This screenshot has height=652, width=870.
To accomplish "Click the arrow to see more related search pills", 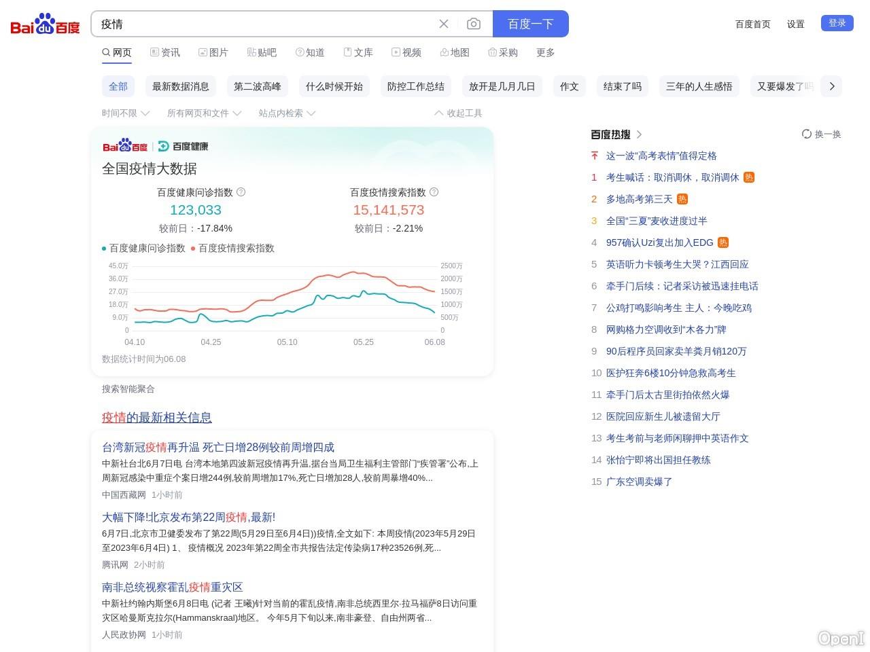I will coord(832,86).
